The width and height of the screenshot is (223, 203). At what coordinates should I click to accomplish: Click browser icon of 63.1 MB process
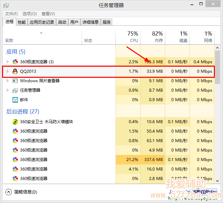(15, 141)
